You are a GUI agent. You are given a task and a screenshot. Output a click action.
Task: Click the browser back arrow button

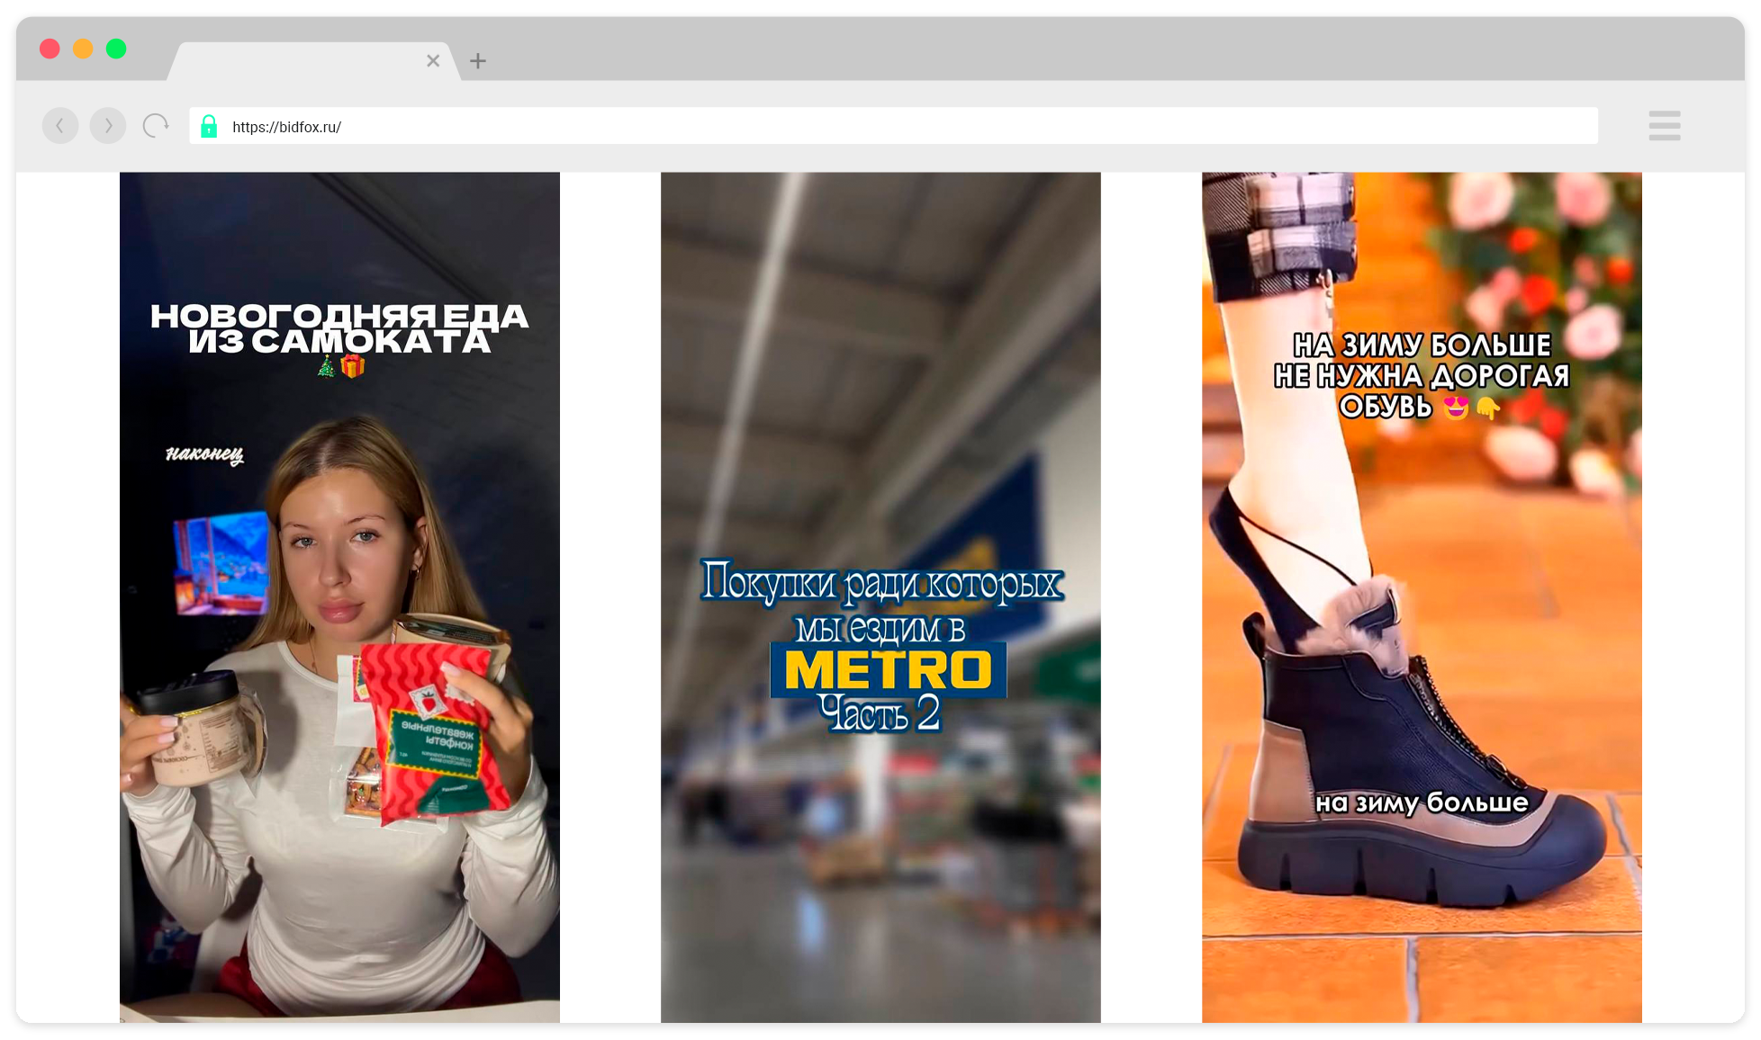point(60,126)
